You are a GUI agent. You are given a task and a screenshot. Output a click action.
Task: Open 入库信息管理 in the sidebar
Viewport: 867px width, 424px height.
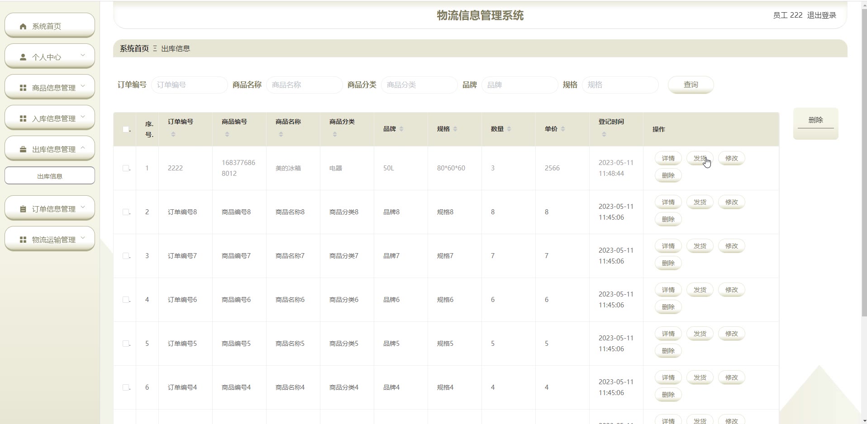pyautogui.click(x=50, y=118)
